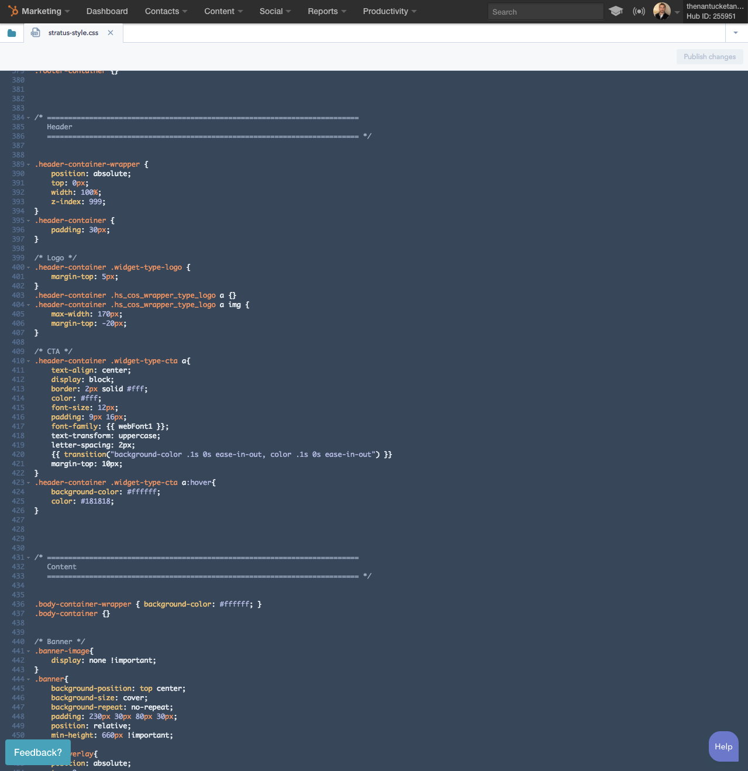Click 'z-index: 999;' on line 393
This screenshot has height=771, width=748.
click(x=78, y=202)
